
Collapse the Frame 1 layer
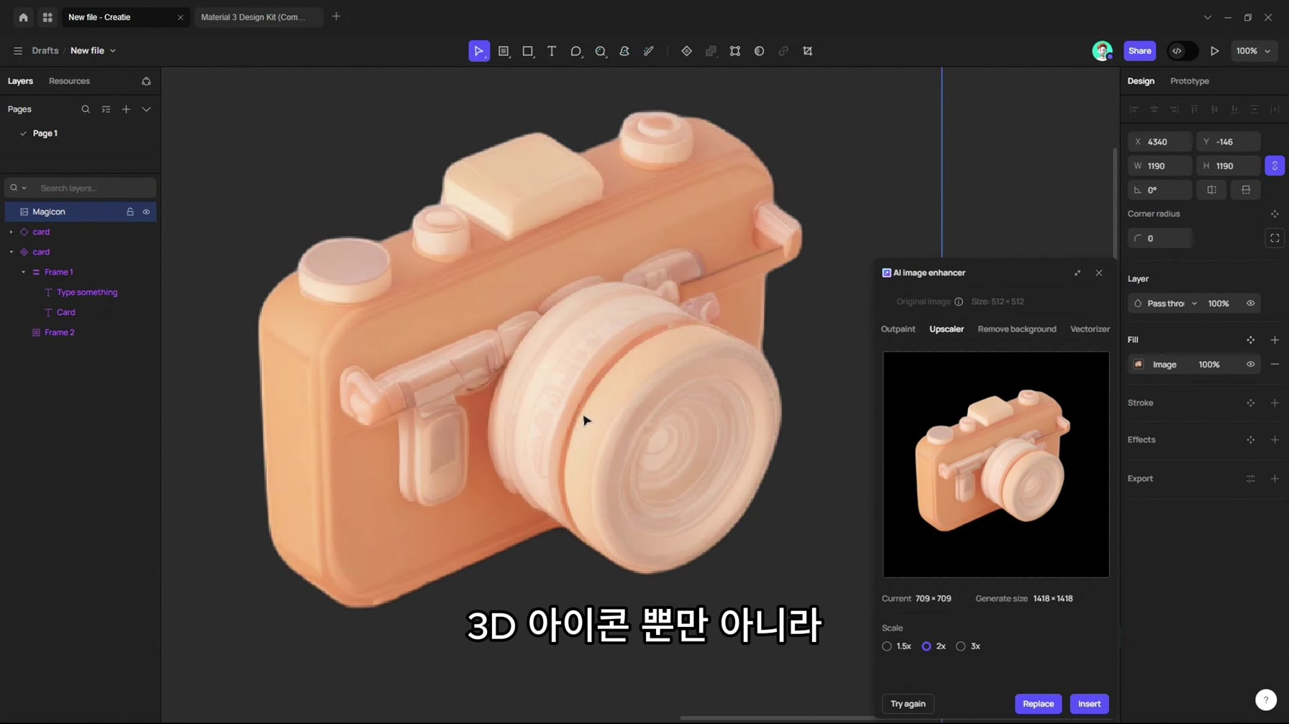coord(23,272)
